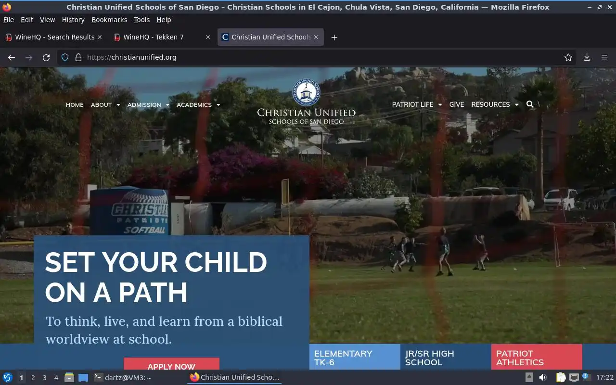Switch to the WineHQ - Tekken 7 tab
Viewport: 616px width, 385px height.
coord(162,37)
